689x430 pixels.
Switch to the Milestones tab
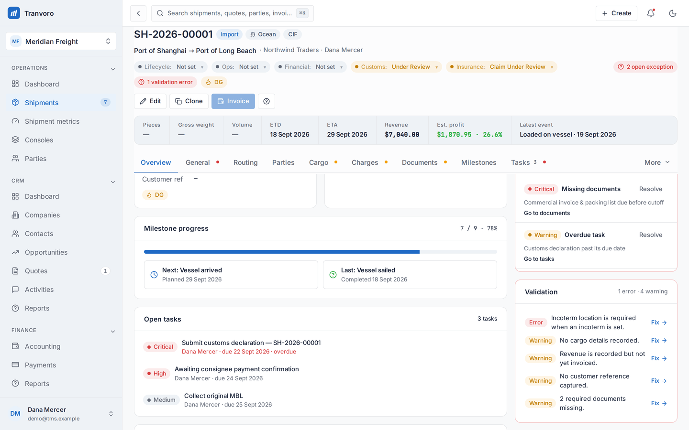(478, 162)
